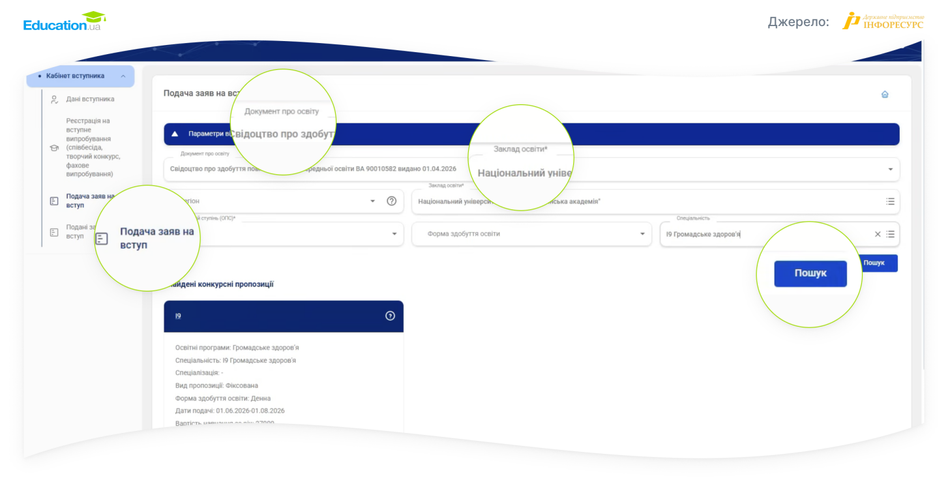Click the magnified Пошук button
948x478 pixels.
click(x=810, y=273)
